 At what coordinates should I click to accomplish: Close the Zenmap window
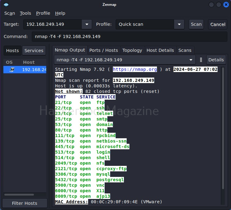pyautogui.click(x=226, y=5)
